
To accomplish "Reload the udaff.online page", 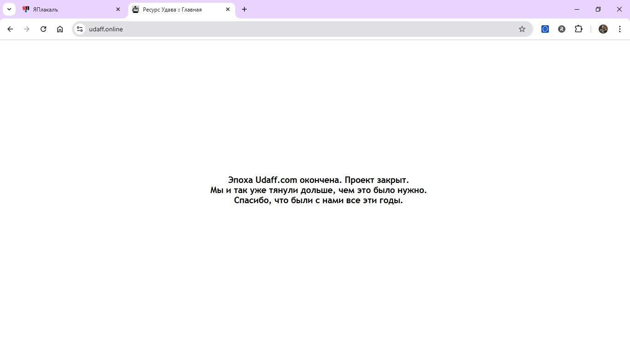I will (x=43, y=29).
